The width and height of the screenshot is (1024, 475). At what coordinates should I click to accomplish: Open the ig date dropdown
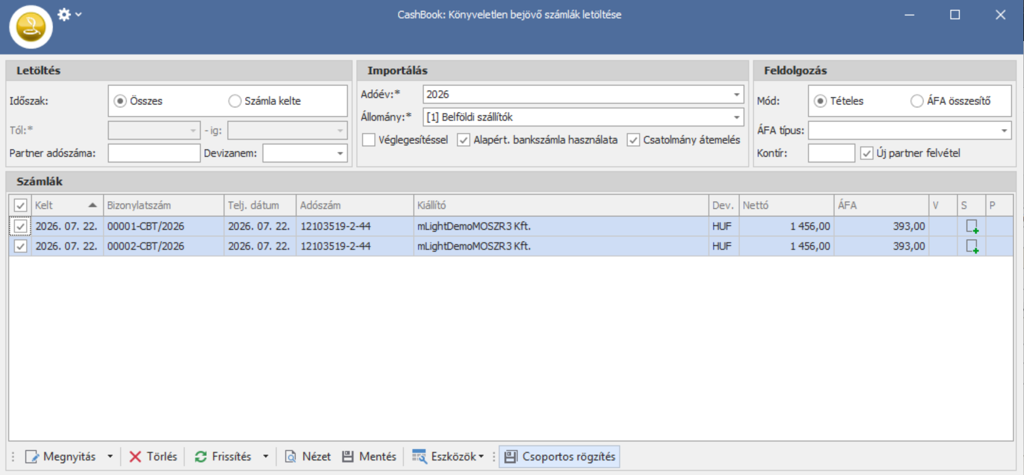(340, 130)
